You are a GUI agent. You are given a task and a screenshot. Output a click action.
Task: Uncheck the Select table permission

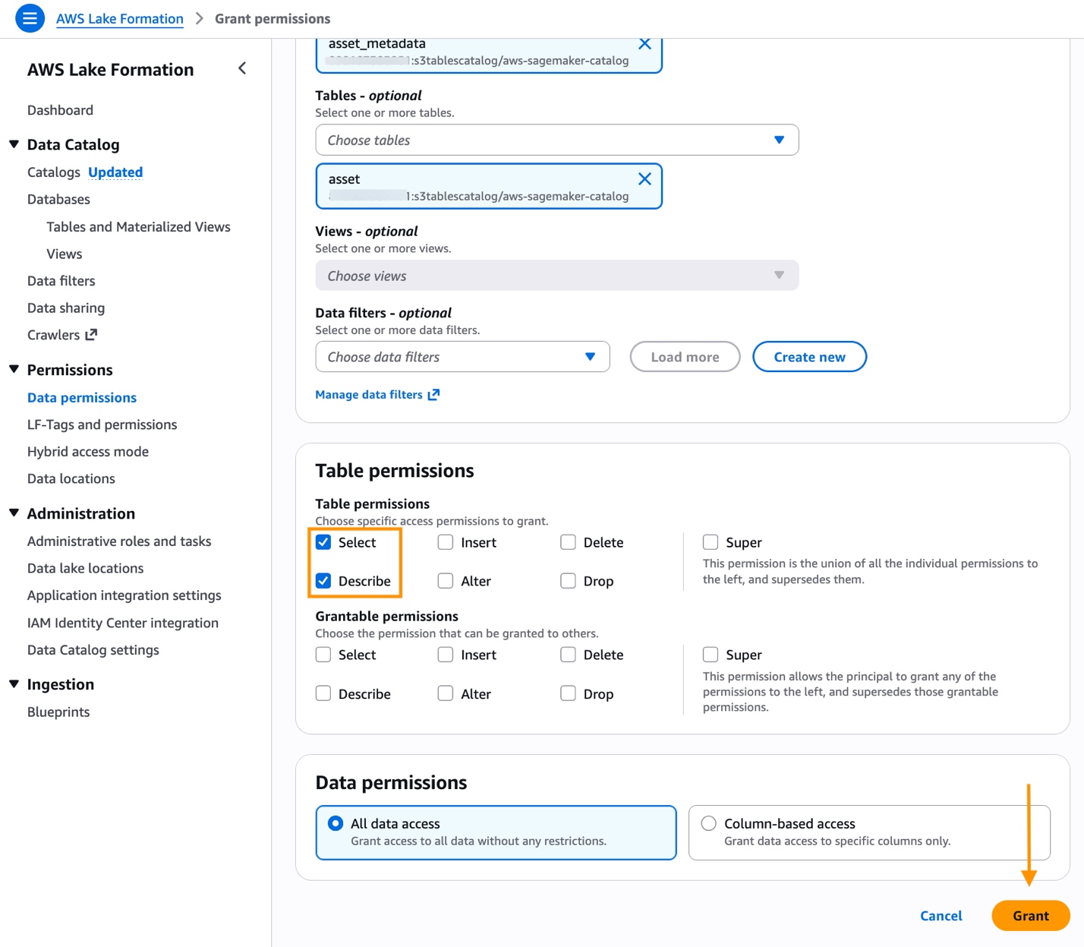tap(323, 541)
